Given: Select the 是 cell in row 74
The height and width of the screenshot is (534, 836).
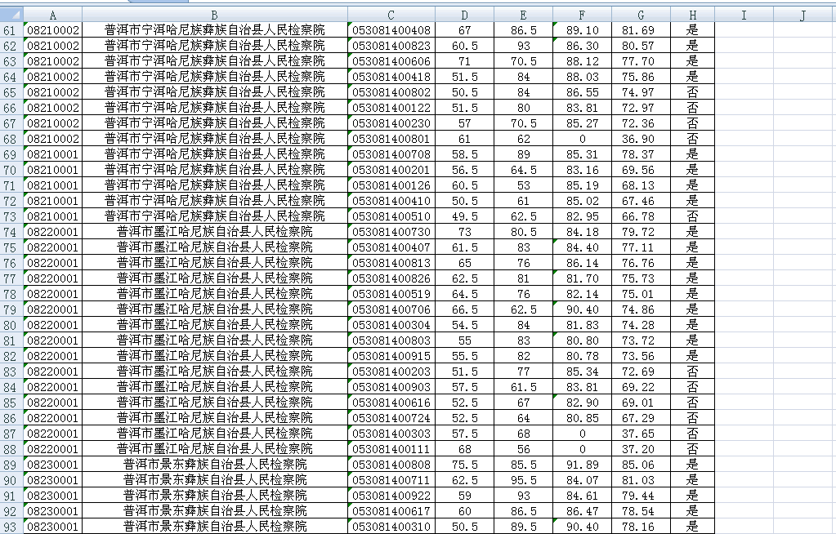Looking at the screenshot, I should pyautogui.click(x=692, y=232).
